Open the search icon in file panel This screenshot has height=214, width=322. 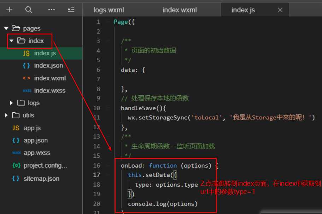[29, 10]
